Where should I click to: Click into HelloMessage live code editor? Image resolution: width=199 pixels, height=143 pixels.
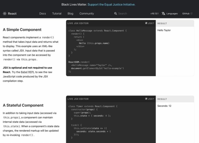click(x=111, y=51)
